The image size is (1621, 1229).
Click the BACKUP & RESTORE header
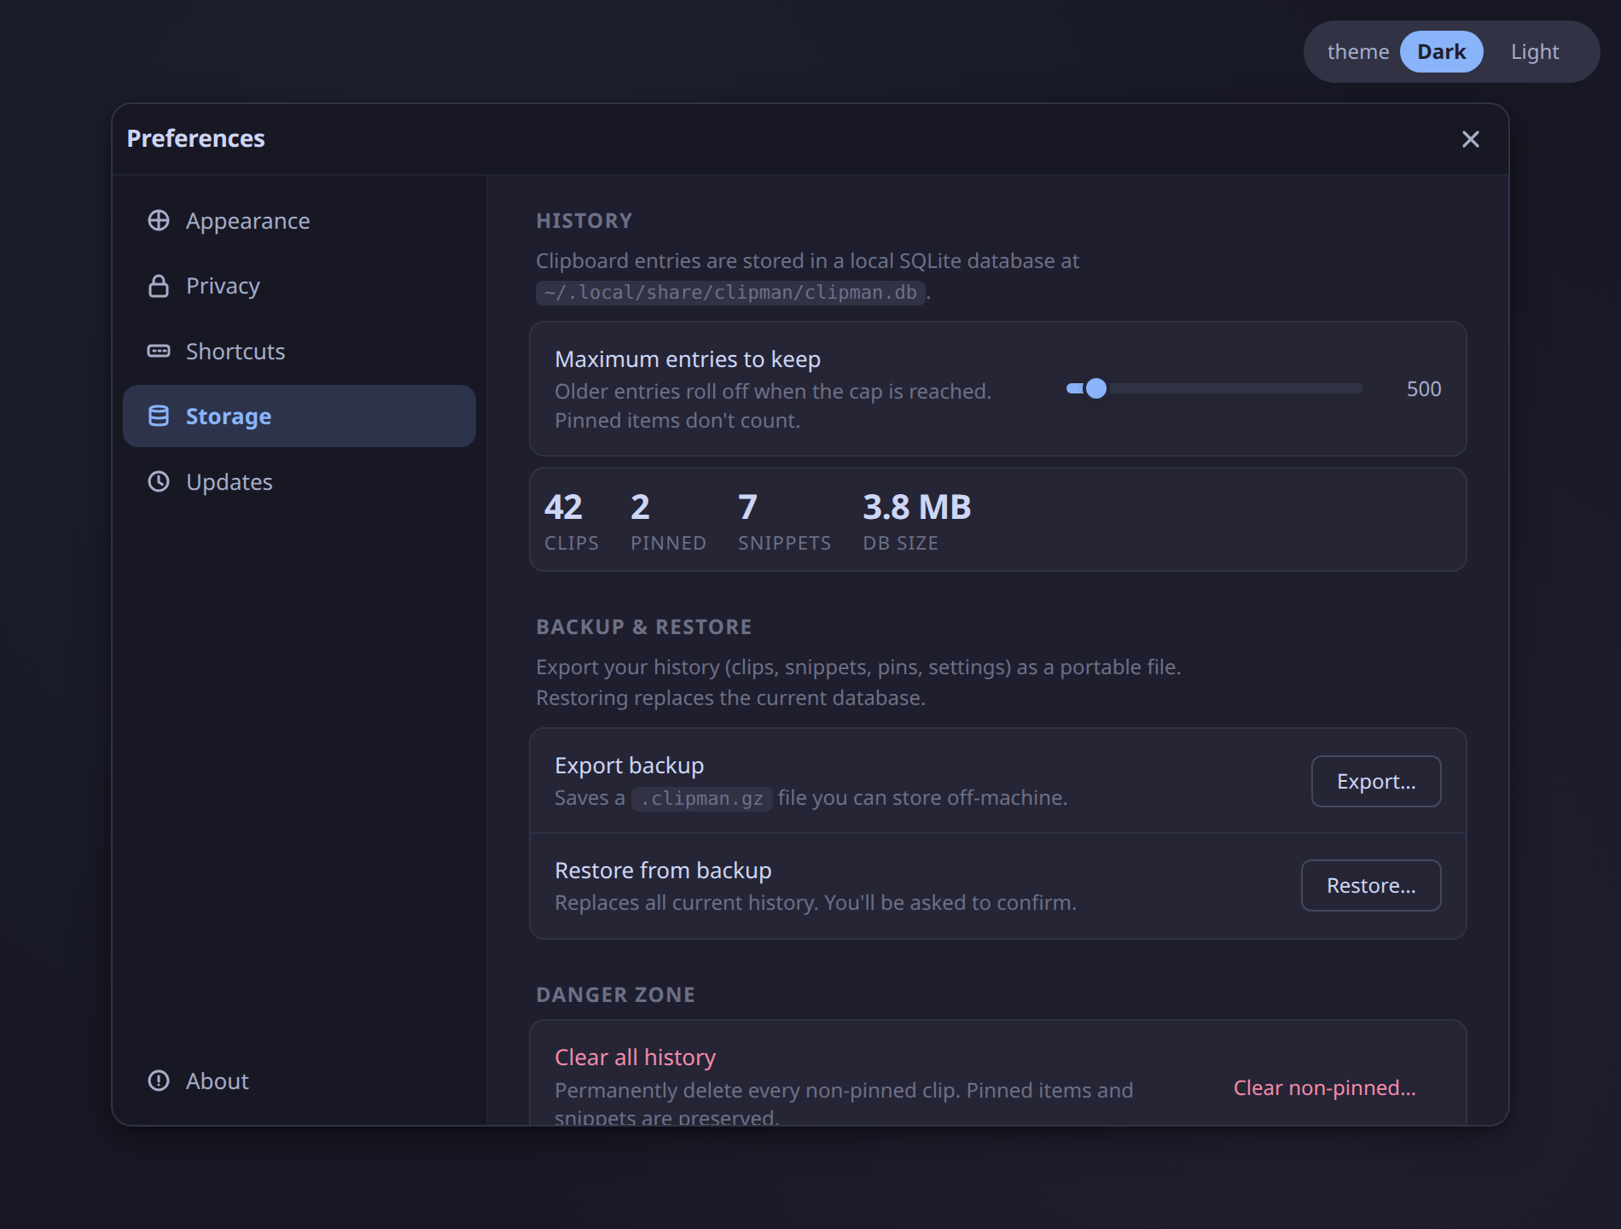click(644, 627)
